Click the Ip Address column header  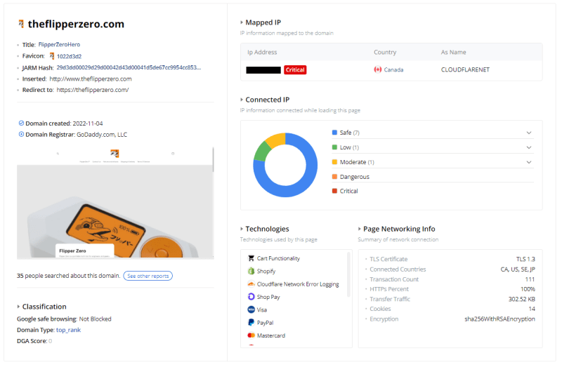pos(262,52)
